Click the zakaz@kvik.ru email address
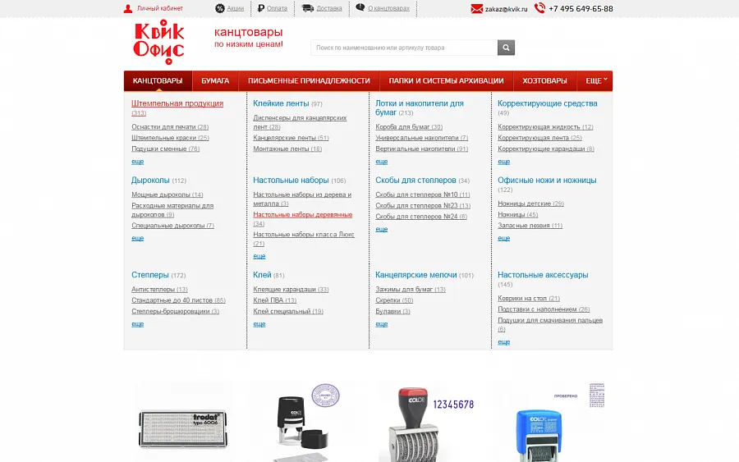The width and height of the screenshot is (739, 462). pos(506,9)
